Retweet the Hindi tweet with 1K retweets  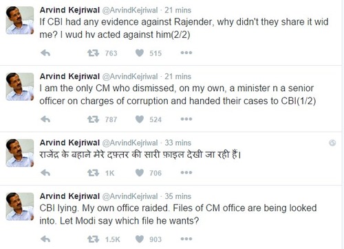coord(93,173)
